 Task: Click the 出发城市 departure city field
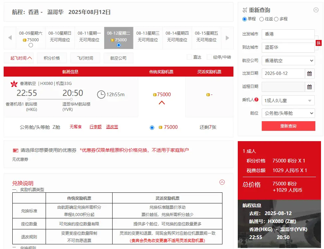288,34
